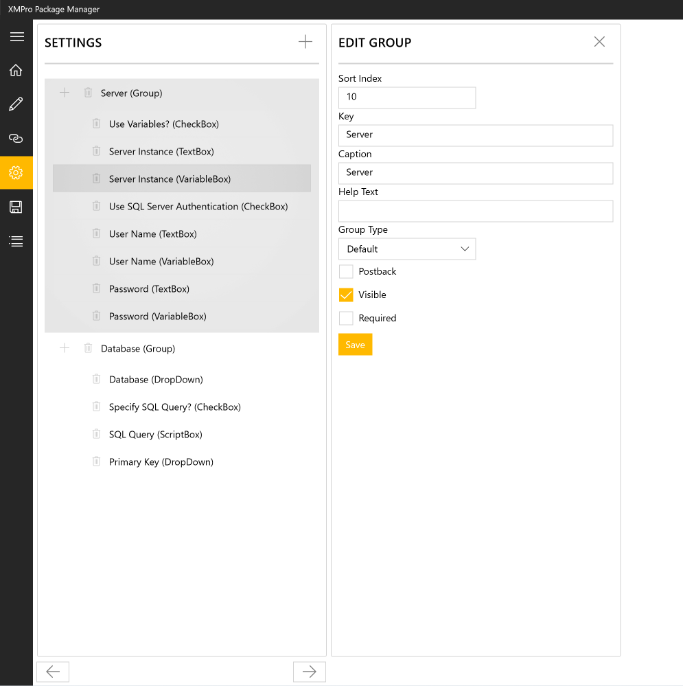Open the list view icon in the sidebar
Viewport: 683px width, 686px height.
tap(16, 241)
